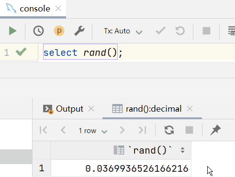Run the query with the green Execute button

point(13,31)
